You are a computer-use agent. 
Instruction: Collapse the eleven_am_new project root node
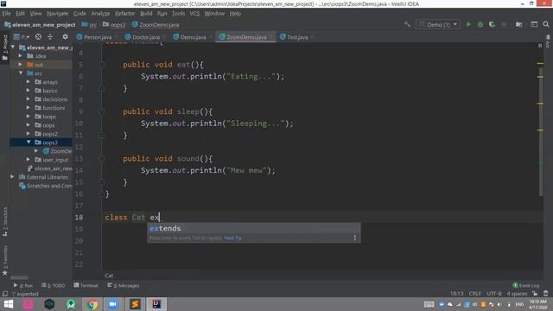pos(13,47)
